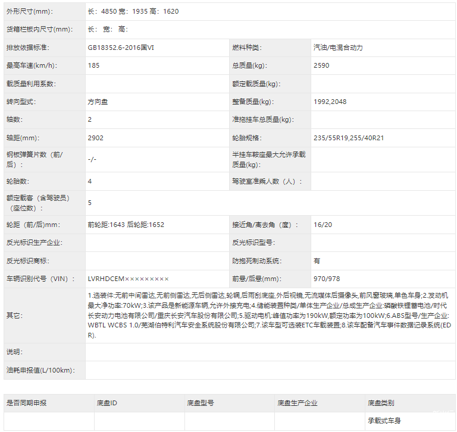Select the chassis category value 承载式车身
This screenshot has width=457, height=432.
(x=384, y=421)
